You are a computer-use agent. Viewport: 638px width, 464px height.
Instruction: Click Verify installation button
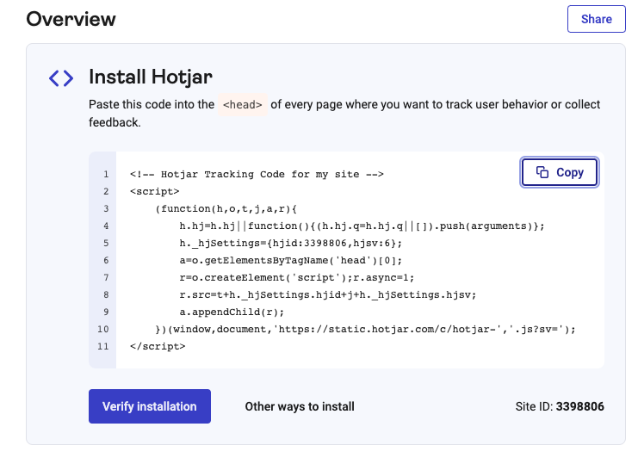(x=150, y=406)
